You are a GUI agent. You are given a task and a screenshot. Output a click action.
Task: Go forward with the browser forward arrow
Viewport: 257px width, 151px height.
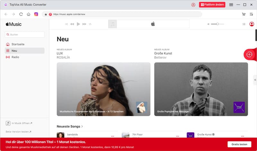point(13,14)
